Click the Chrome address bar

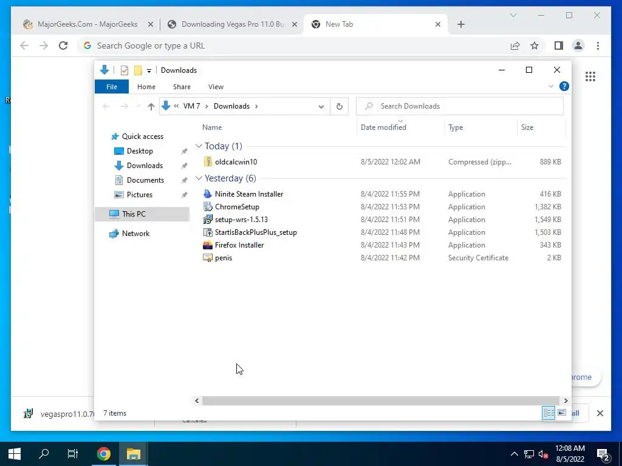click(293, 46)
